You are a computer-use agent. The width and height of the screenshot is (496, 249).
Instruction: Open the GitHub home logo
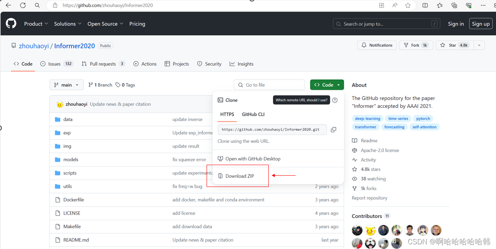pyautogui.click(x=11, y=24)
